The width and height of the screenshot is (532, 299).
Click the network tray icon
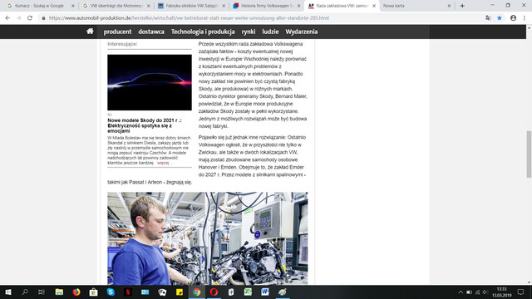(x=477, y=292)
